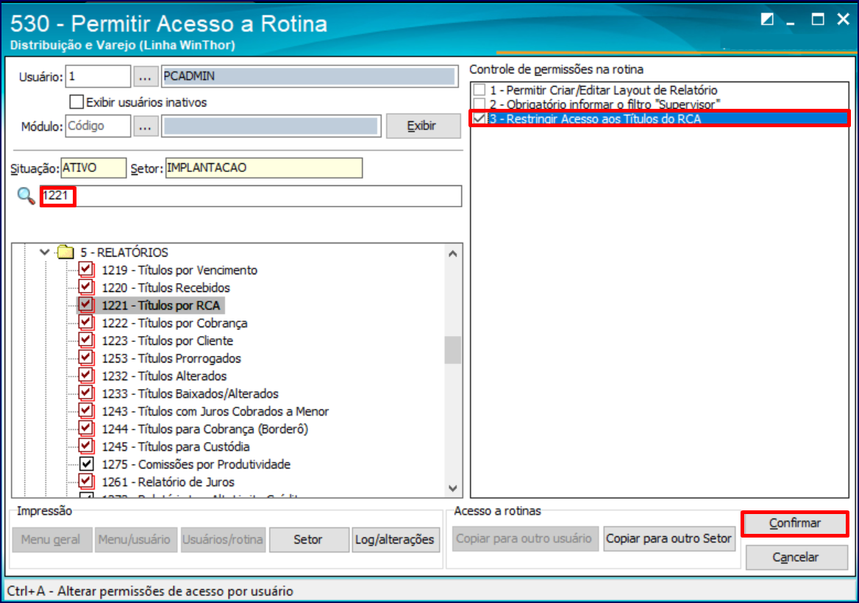
Task: Toggle checkbox for 1253 Títulos Prorrogados
Action: tap(86, 357)
